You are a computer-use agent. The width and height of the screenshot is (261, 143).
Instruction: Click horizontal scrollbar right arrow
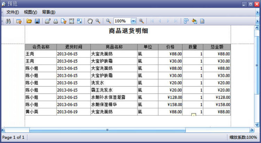(252, 130)
